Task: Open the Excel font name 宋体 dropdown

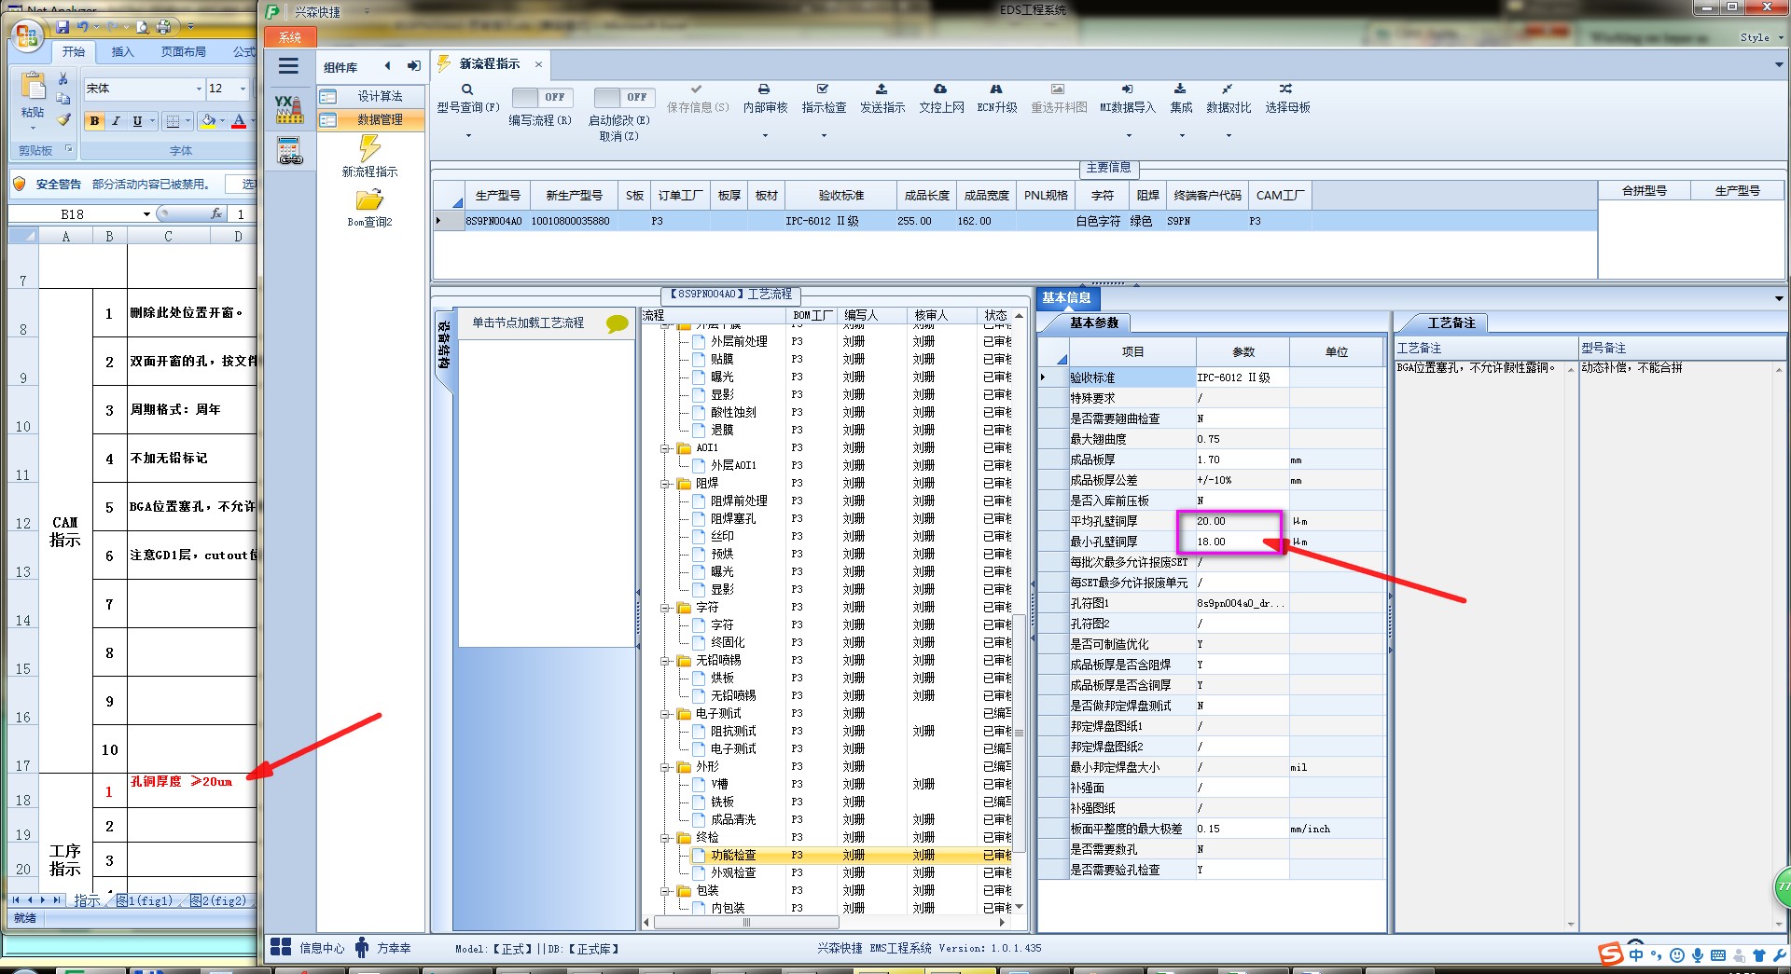Action: (x=199, y=89)
